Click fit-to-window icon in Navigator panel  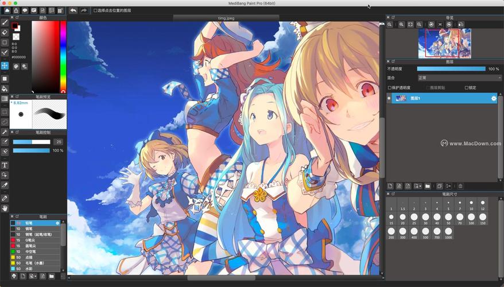point(410,25)
